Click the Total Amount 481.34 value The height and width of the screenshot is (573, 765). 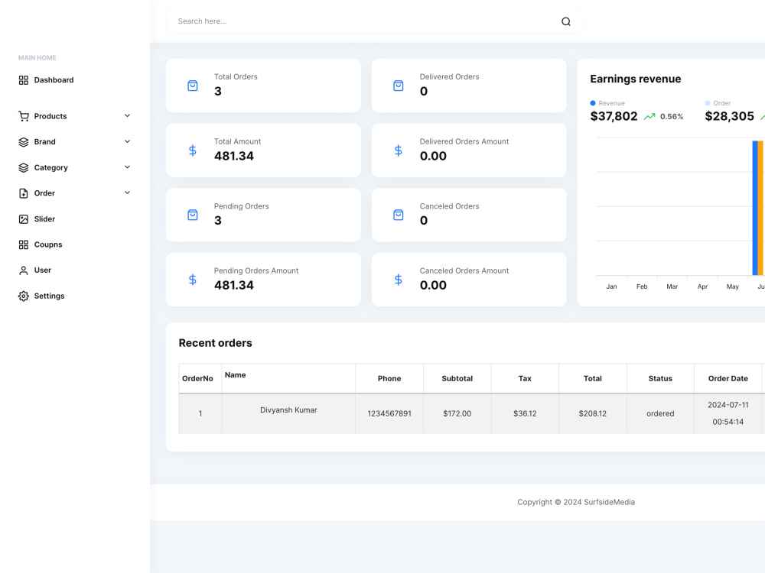coord(233,156)
